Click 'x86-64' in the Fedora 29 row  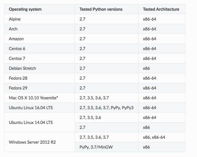149,88
